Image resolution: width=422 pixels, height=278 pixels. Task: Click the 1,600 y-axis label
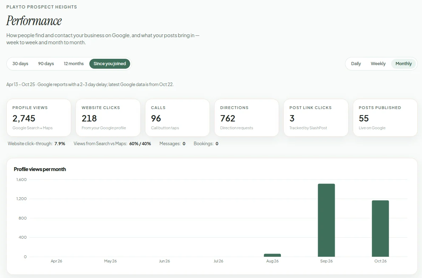[22, 180]
